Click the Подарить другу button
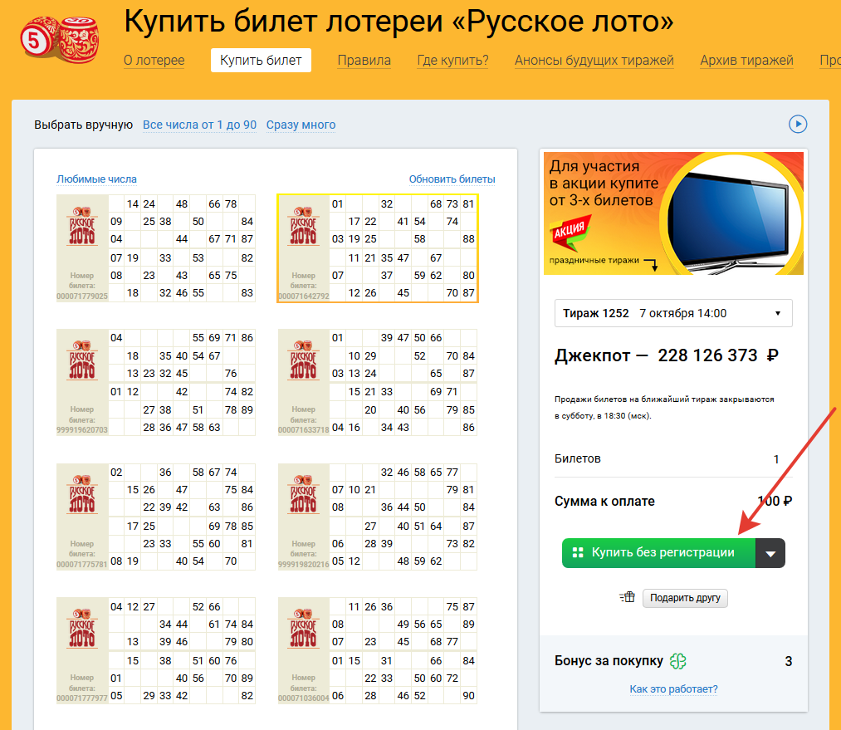This screenshot has height=730, width=841. 685,597
